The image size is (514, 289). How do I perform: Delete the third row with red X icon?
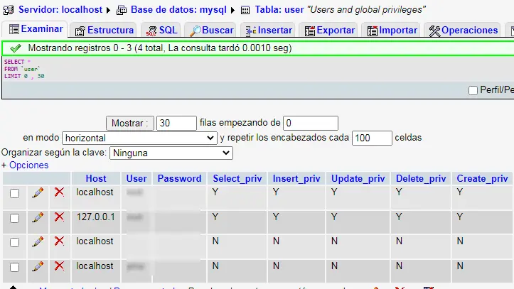59,241
